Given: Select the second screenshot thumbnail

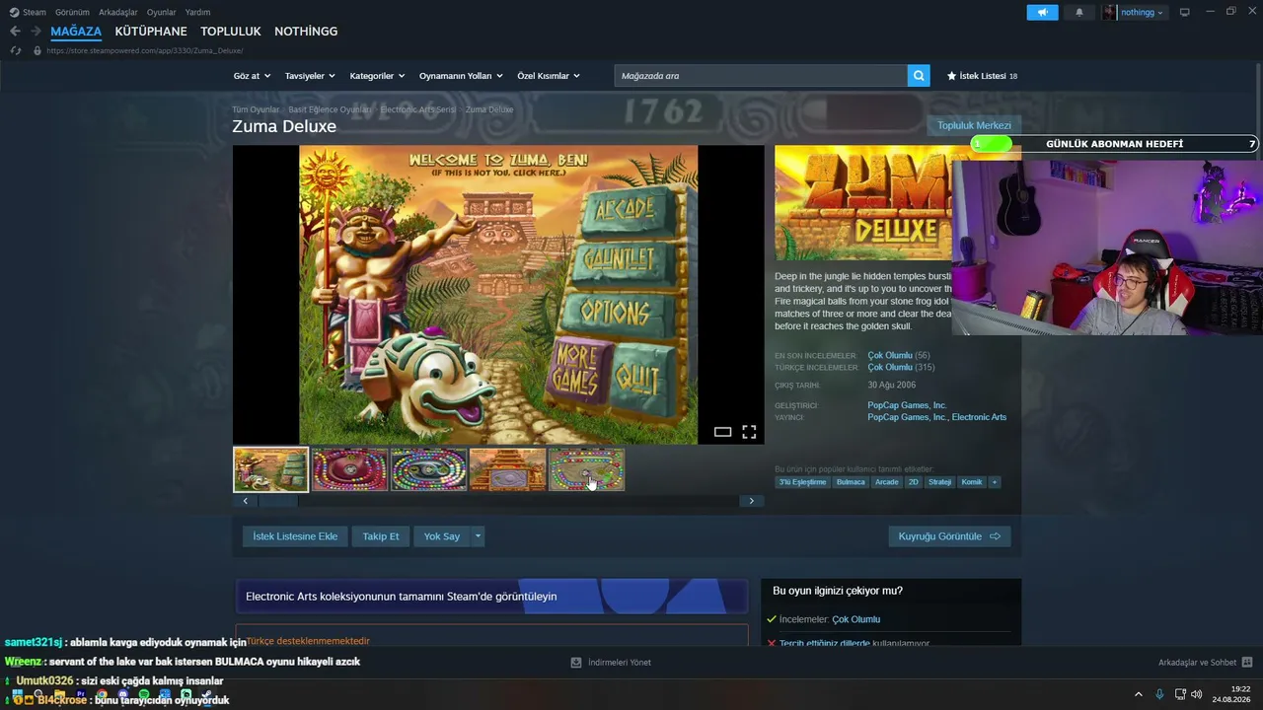Looking at the screenshot, I should [350, 469].
